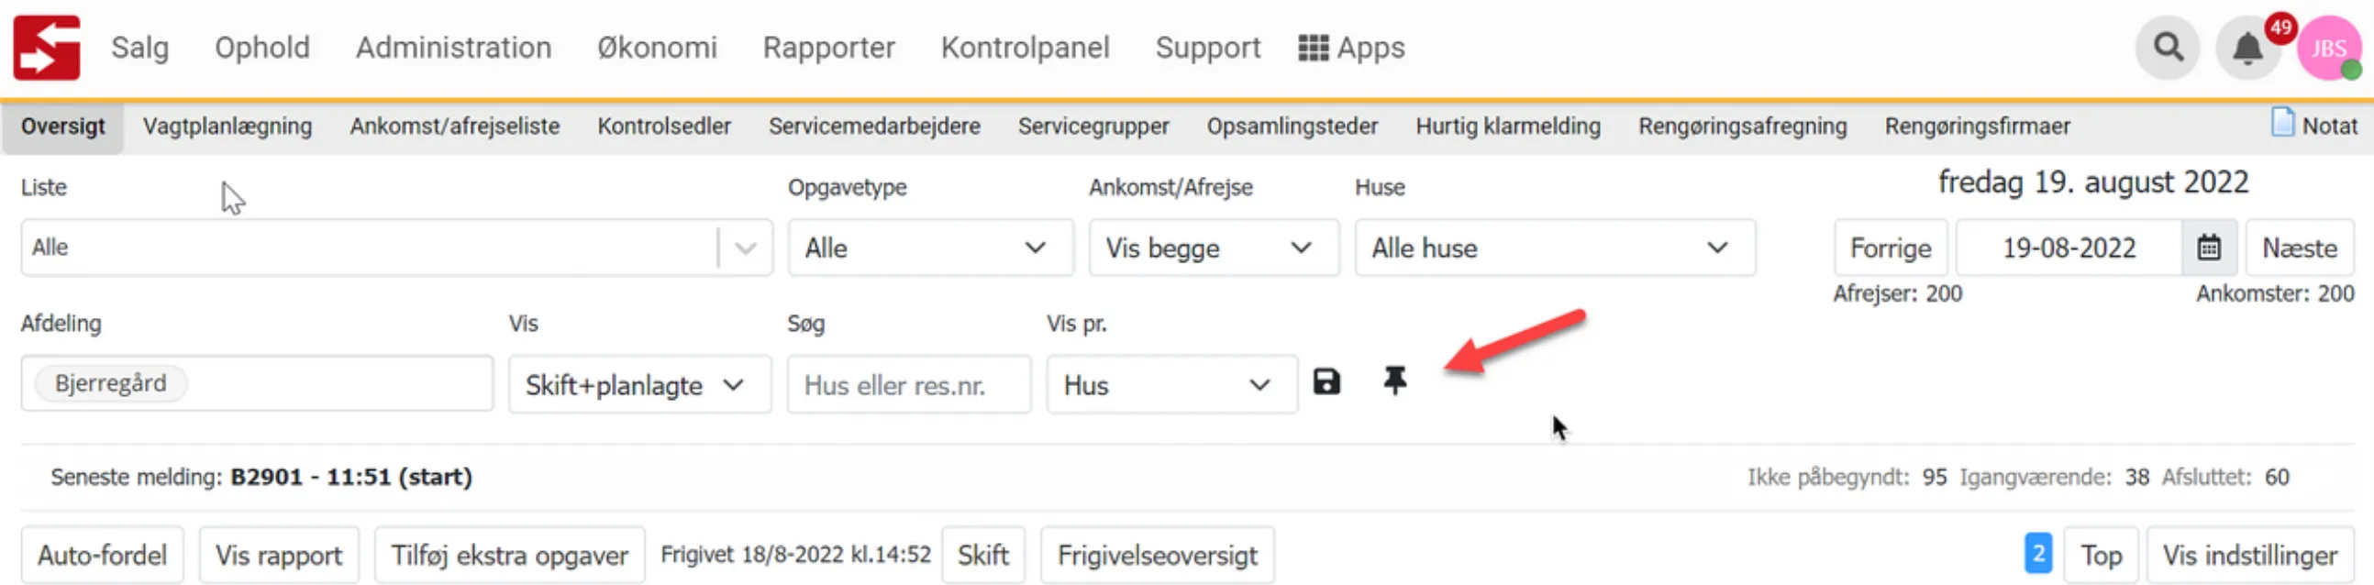Remove the Bjerregård afdeling tag
The image size is (2374, 585).
tap(109, 382)
